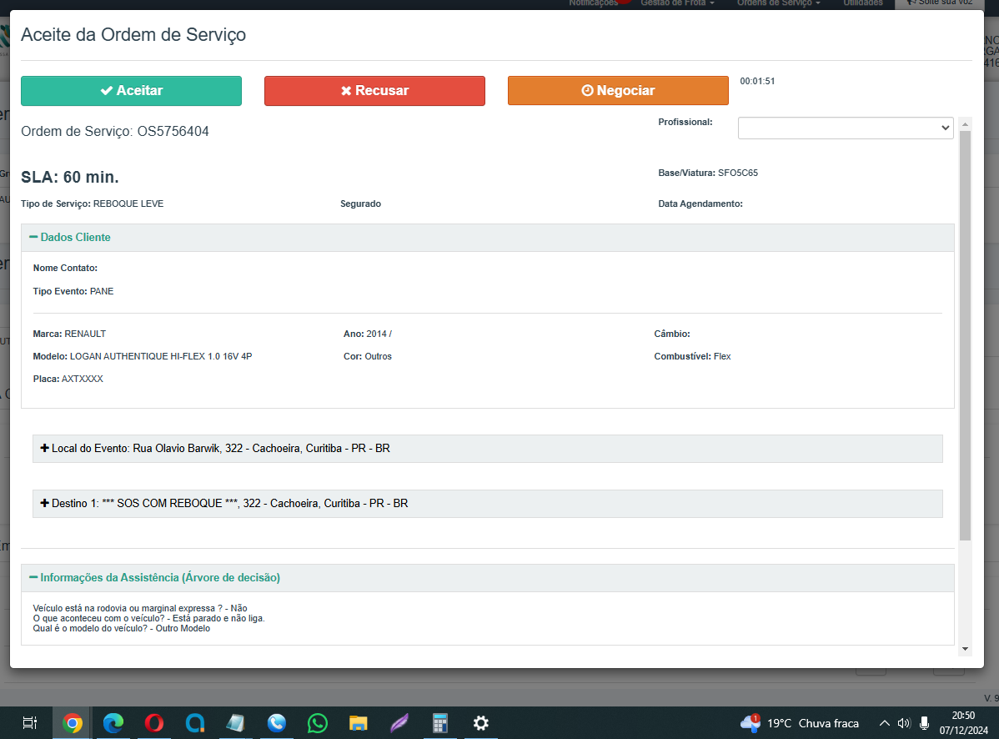999x739 pixels.
Task: Click 'Qual é o modelo do veículo' line
Action: pyautogui.click(x=122, y=628)
